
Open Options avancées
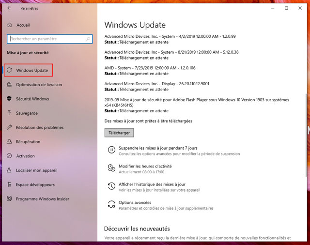(x=135, y=202)
